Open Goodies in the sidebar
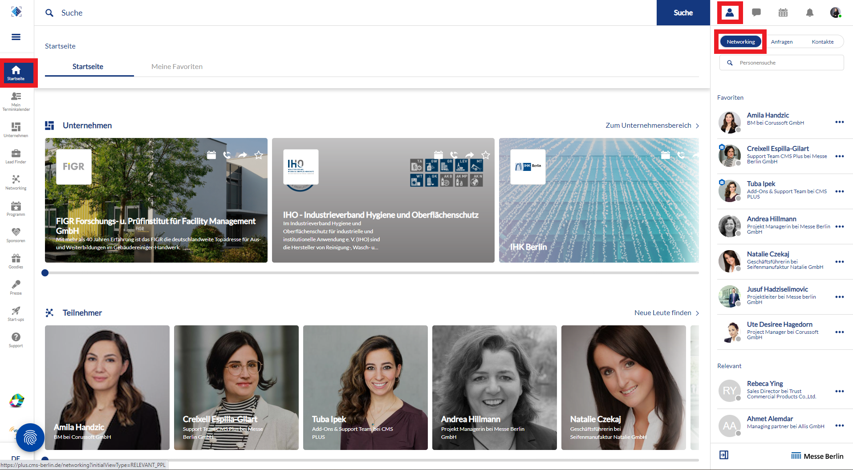 [x=16, y=261]
